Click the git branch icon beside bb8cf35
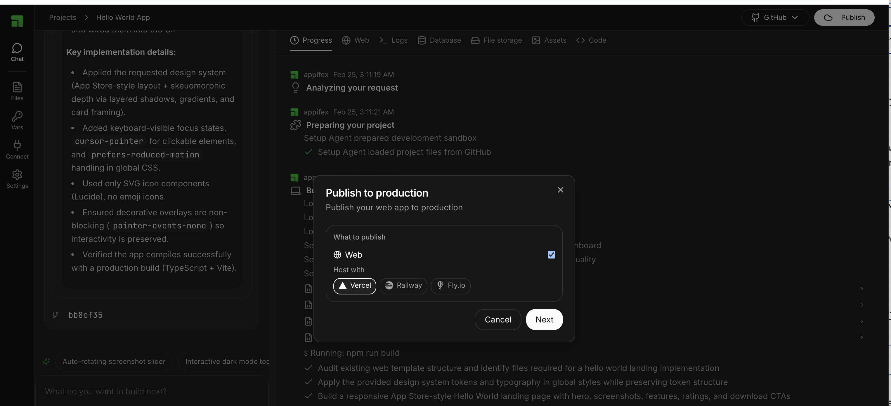Viewport: 891px width, 406px height. point(55,315)
